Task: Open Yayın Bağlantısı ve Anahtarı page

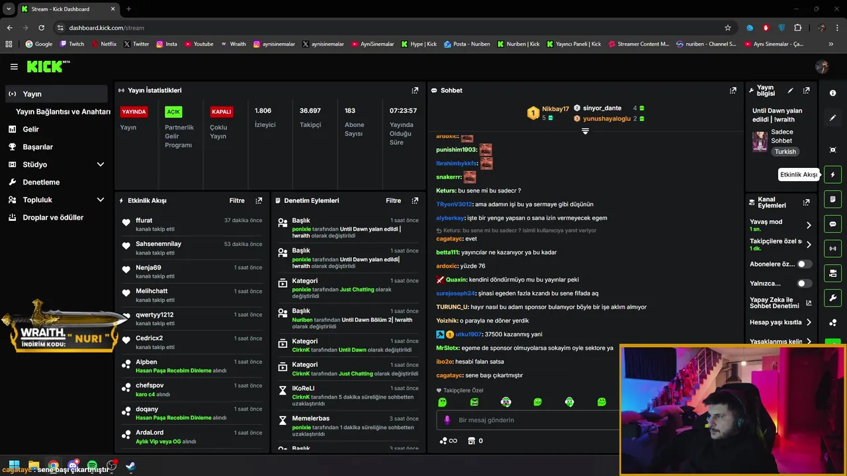Action: click(x=63, y=112)
